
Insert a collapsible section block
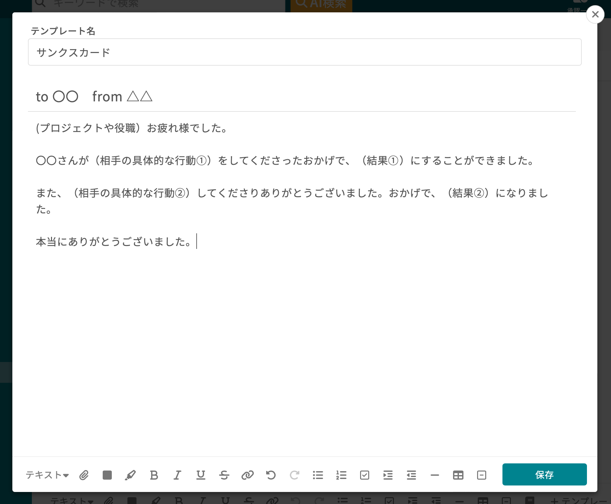(482, 475)
